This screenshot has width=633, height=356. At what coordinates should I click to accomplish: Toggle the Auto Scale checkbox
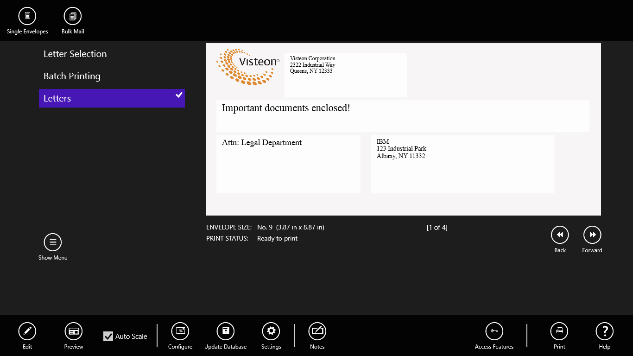tap(108, 336)
